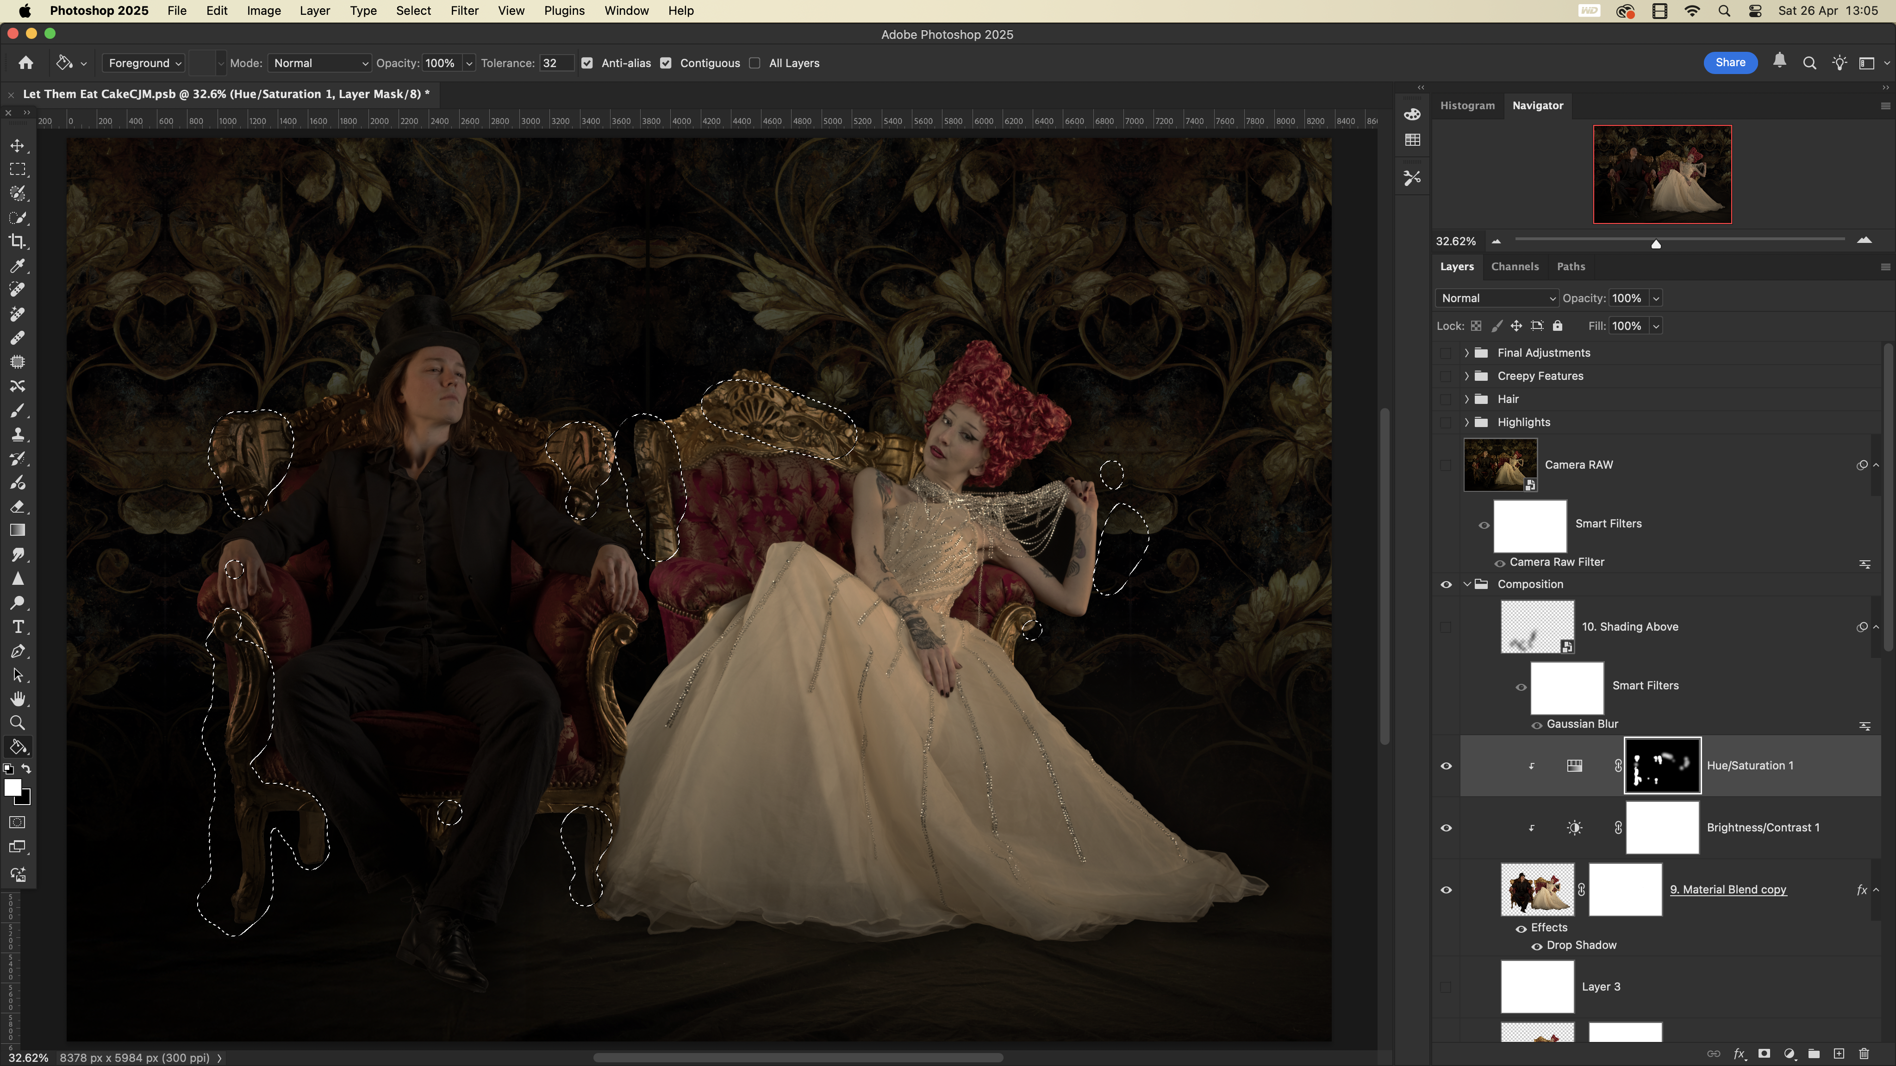The width and height of the screenshot is (1896, 1066).
Task: Select the Horizontal Type tool
Action: [18, 627]
